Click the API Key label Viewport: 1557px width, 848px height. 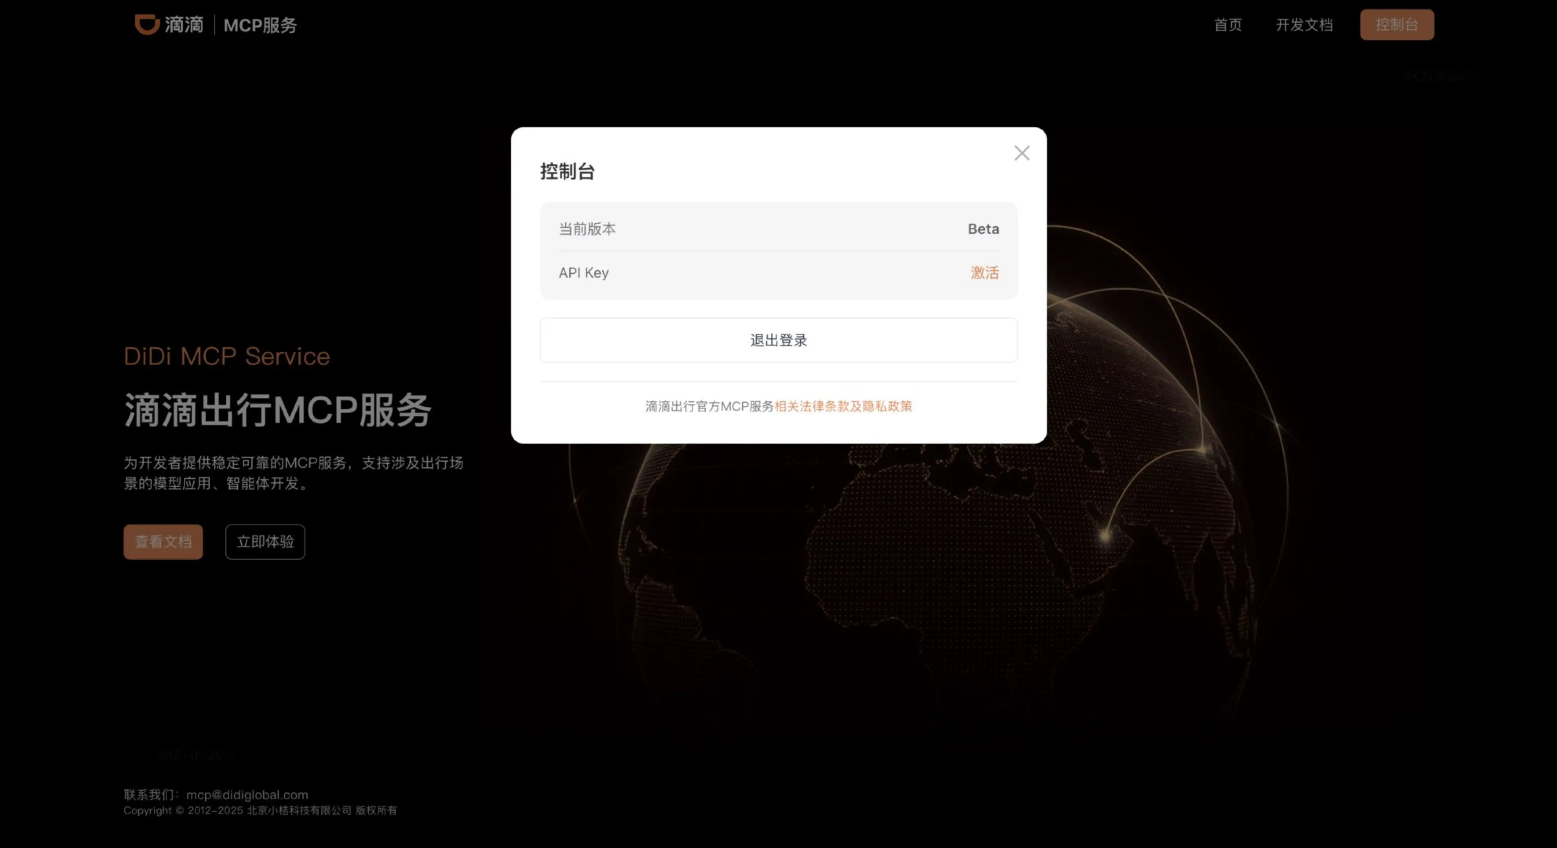point(583,272)
